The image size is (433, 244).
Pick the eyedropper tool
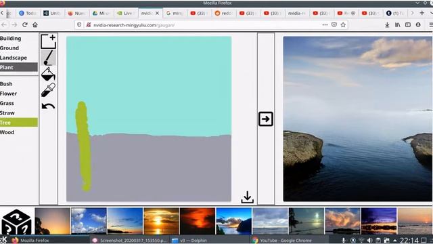coord(48,89)
